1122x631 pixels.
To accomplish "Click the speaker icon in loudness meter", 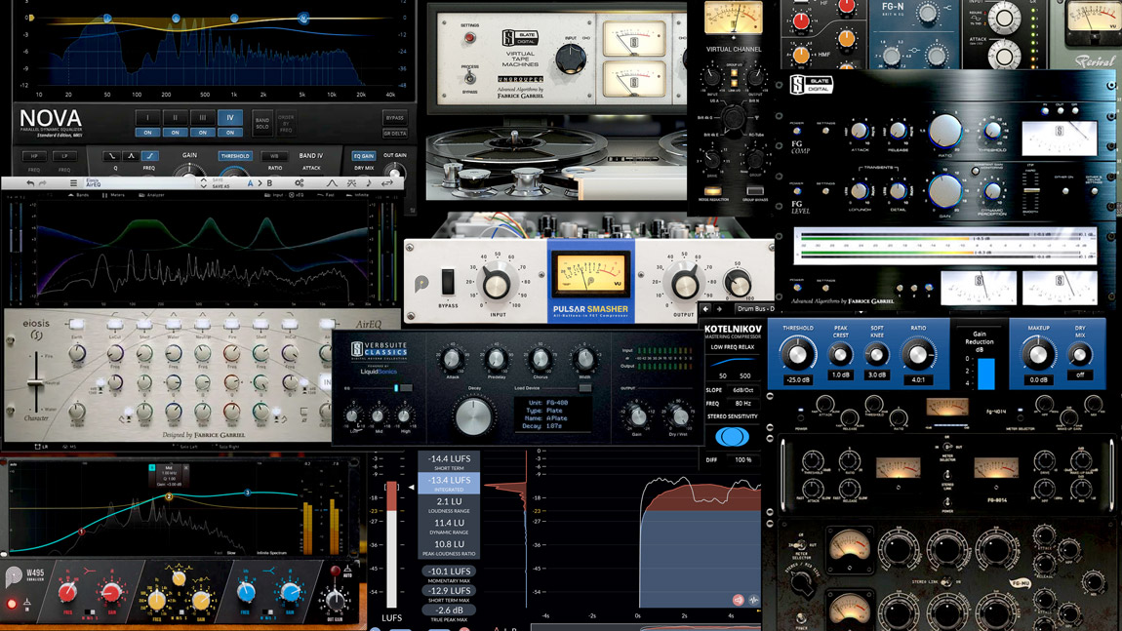I will coord(738,601).
